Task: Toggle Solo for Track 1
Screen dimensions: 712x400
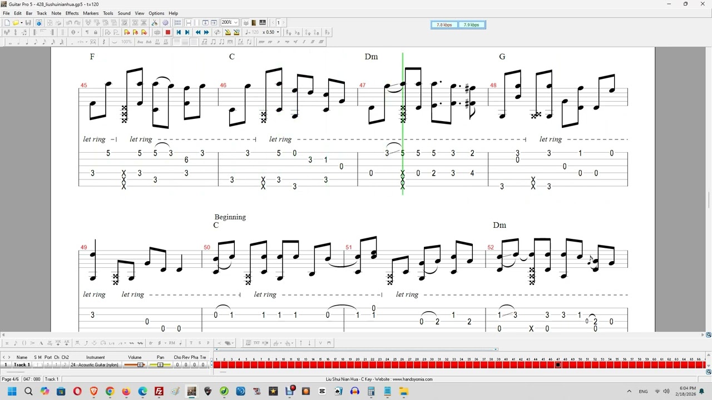Action: (x=36, y=364)
